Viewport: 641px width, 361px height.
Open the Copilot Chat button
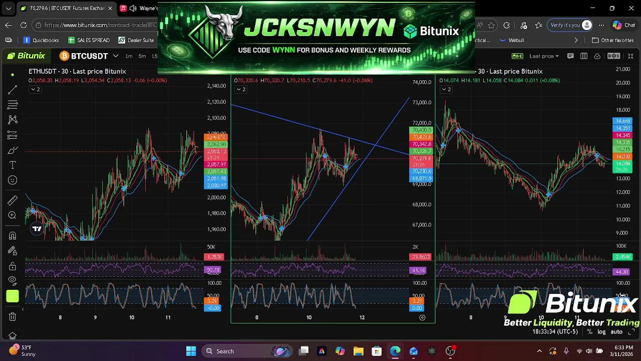click(x=624, y=25)
